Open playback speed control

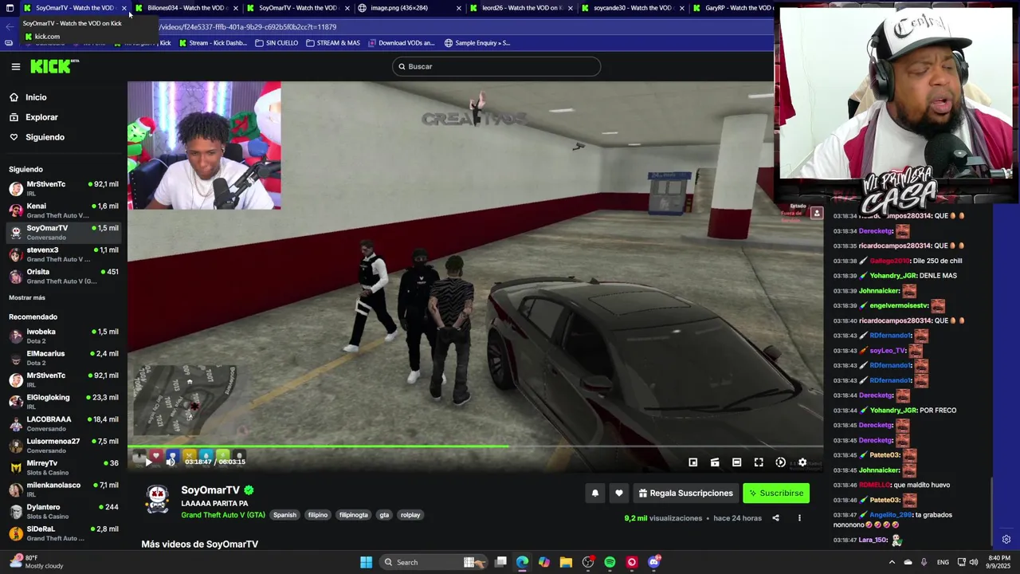781,462
